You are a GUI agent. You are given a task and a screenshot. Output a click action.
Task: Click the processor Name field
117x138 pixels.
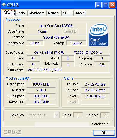[x=57, y=26]
